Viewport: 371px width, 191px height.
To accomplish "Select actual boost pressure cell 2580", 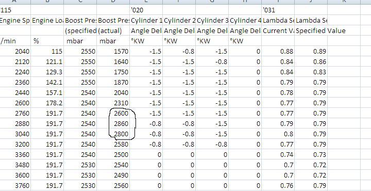I will click(x=113, y=145).
